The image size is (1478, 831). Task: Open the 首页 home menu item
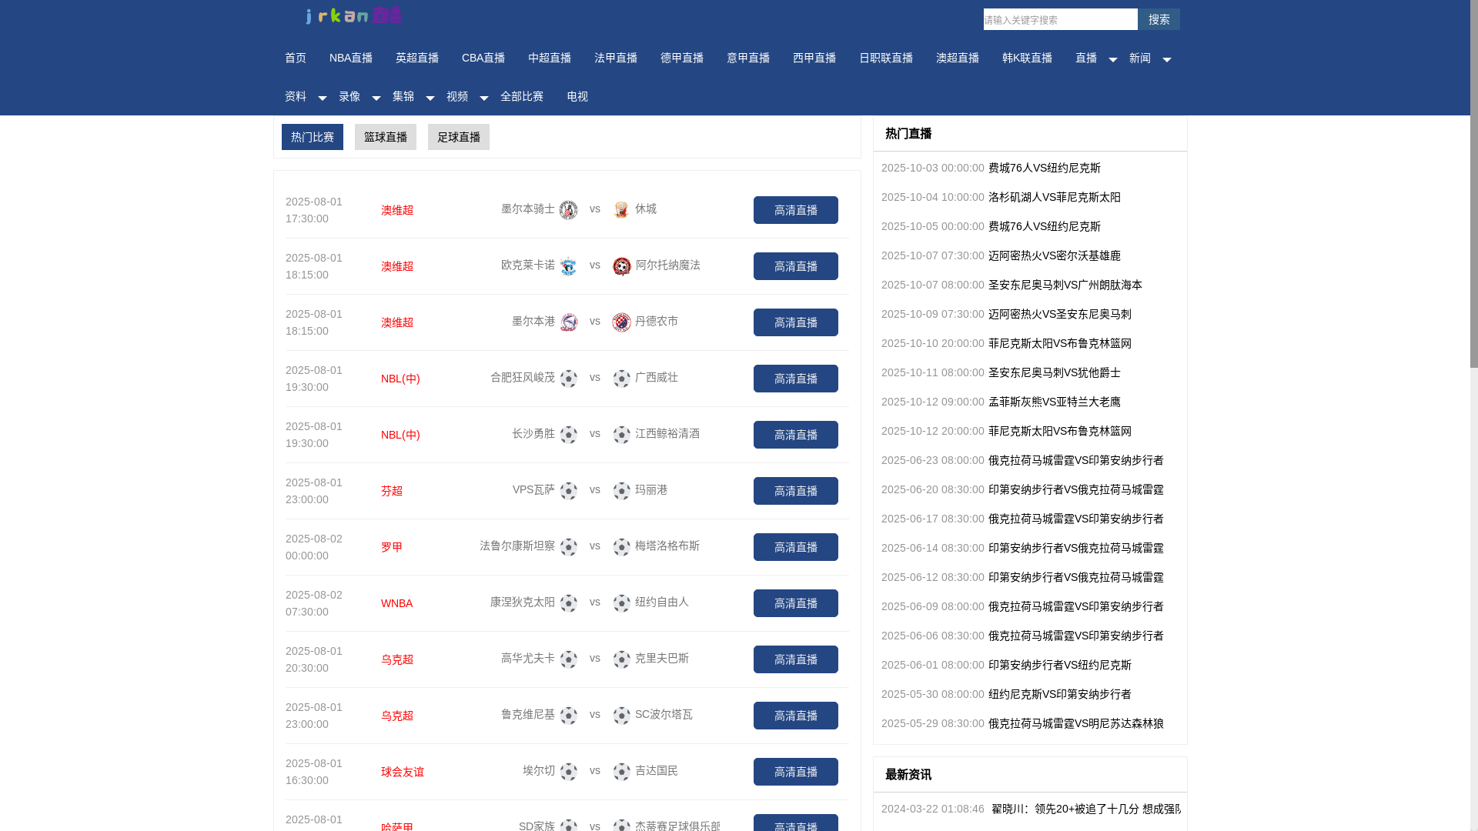[296, 58]
